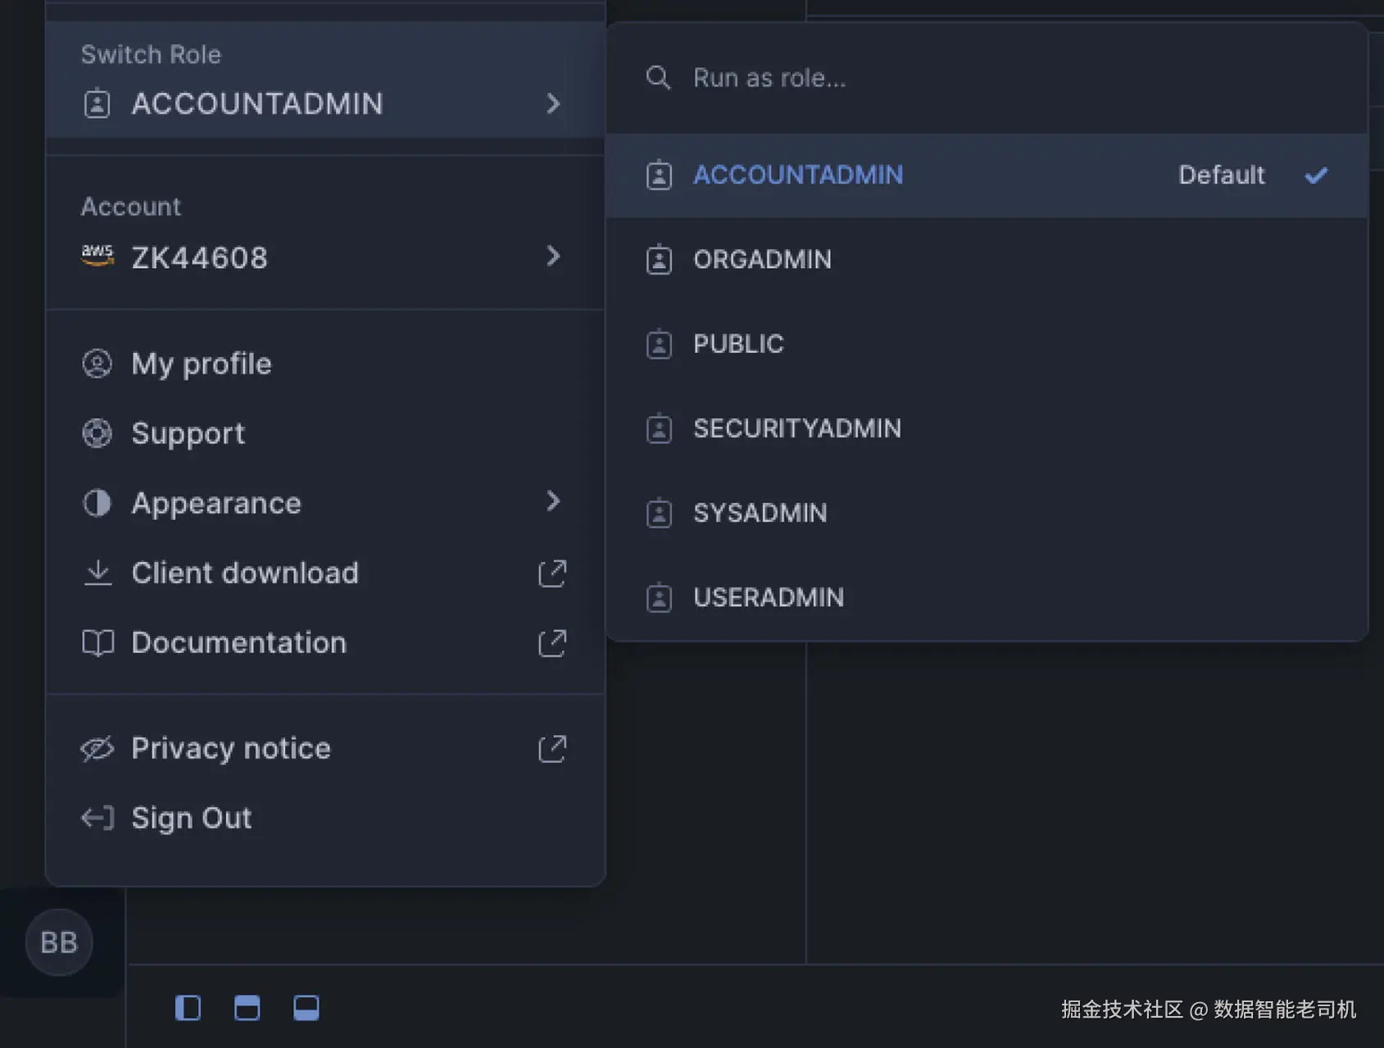Click the Sign Out arrow icon
This screenshot has height=1048, width=1384.
click(x=97, y=818)
